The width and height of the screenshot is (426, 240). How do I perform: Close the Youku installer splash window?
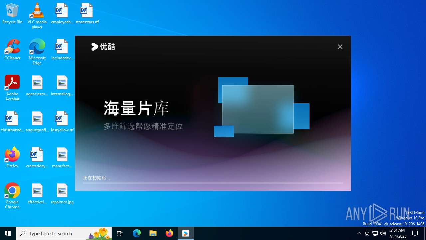[340, 47]
